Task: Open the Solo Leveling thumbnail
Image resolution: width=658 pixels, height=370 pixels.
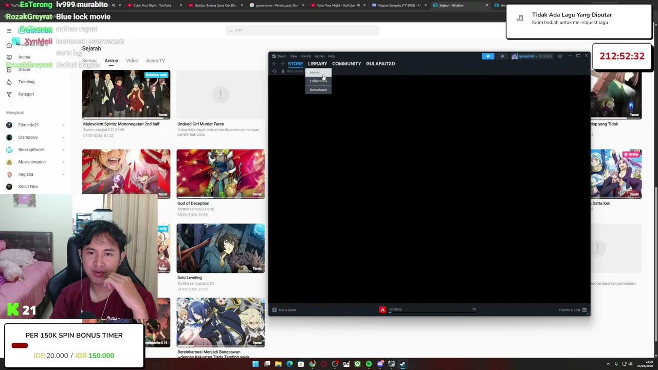Action: [221, 248]
